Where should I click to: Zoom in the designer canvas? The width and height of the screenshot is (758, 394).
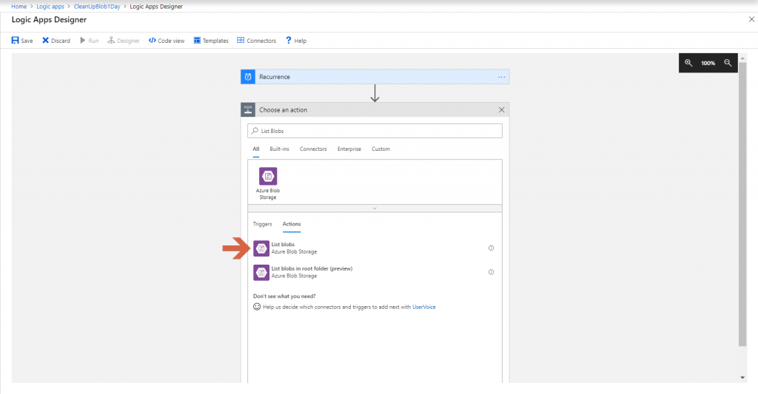(x=688, y=64)
